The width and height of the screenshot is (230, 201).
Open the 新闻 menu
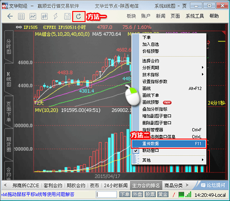pos(161,16)
